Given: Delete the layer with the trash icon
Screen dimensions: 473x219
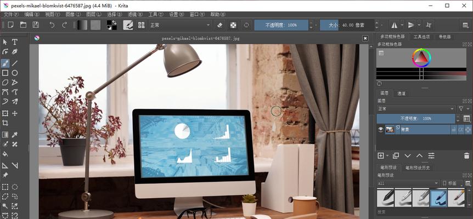Looking at the screenshot, I should pyautogui.click(x=466, y=155).
